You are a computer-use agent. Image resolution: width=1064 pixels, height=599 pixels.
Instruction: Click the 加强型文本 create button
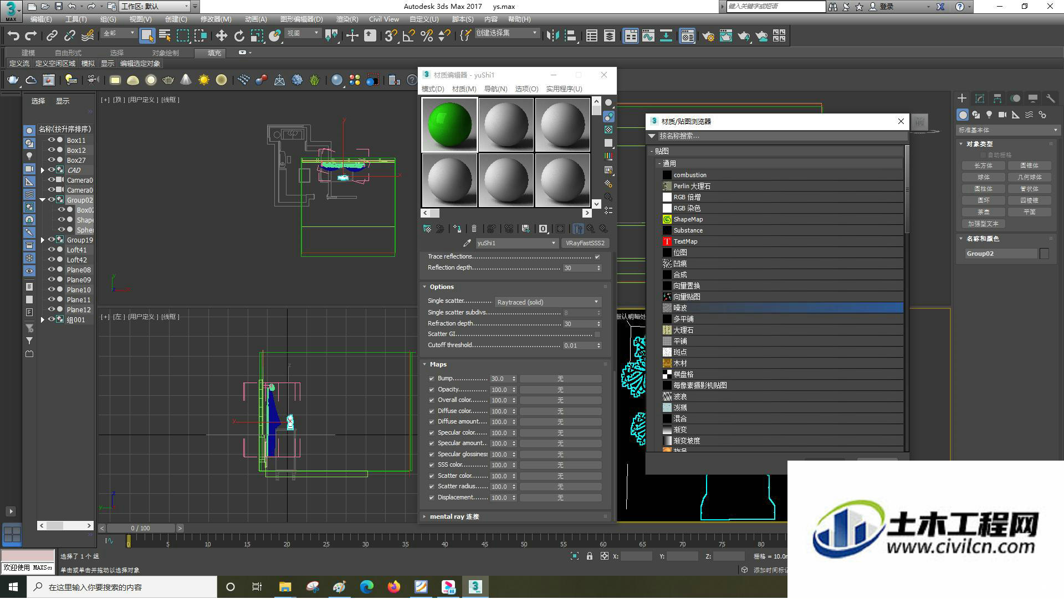pos(983,224)
